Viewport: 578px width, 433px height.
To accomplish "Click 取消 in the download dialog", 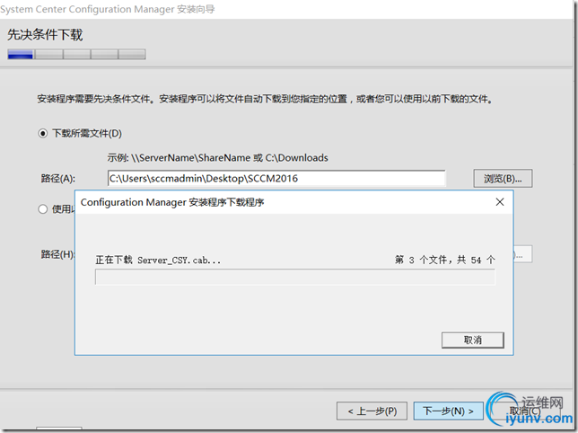I will [473, 340].
